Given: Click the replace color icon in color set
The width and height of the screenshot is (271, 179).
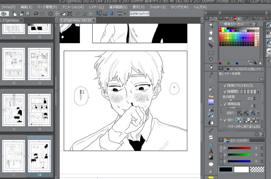Looking at the screenshot, I should click(250, 62).
